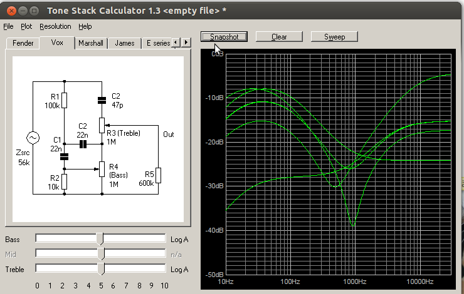Viewport: 464px width, 294px height.
Task: Click the Log A label beside Treble
Action: coord(179,270)
